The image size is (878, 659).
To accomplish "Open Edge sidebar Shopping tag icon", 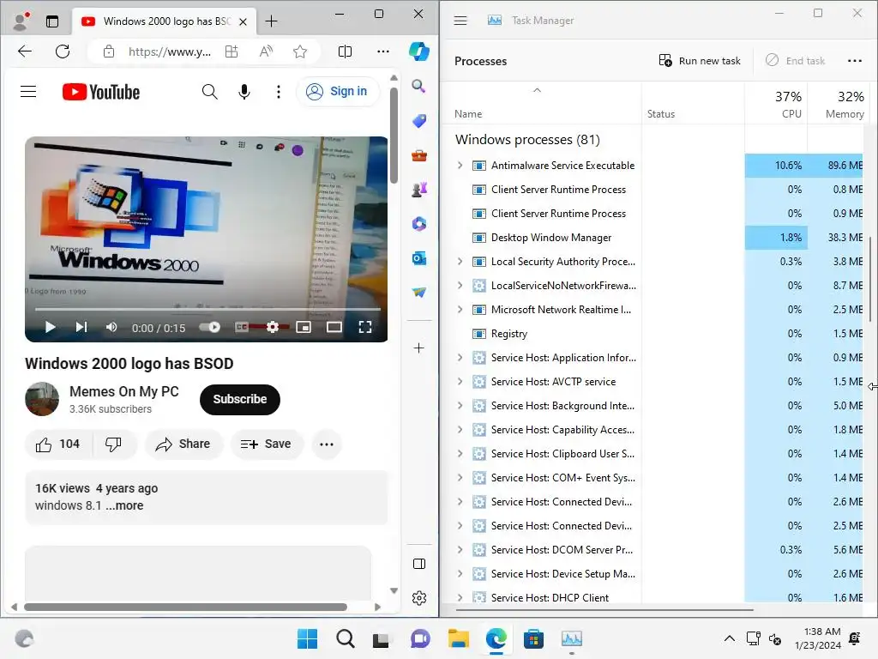I will pos(418,120).
